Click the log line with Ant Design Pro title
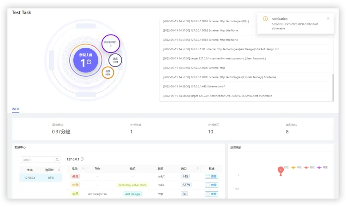The height and width of the screenshot is (207, 346). tap(221, 49)
